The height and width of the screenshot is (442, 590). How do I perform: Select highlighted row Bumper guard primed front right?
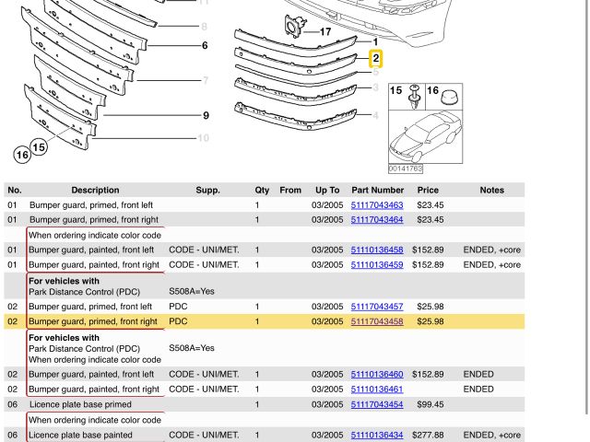(x=91, y=322)
